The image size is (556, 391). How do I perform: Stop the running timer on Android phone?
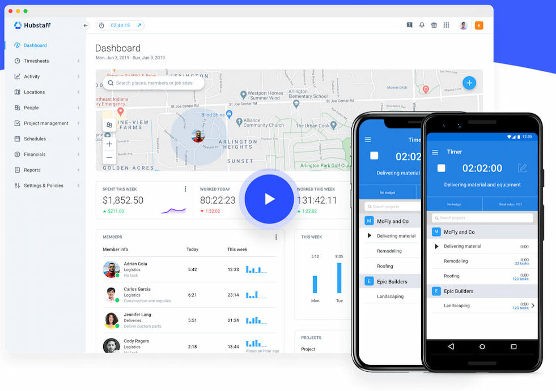441,168
